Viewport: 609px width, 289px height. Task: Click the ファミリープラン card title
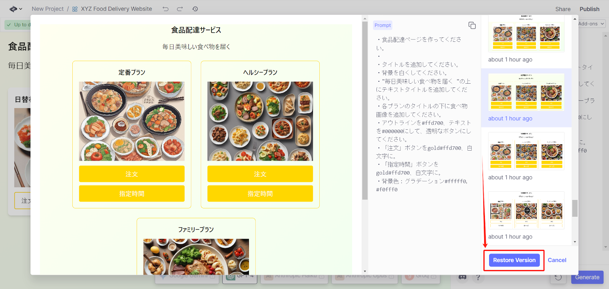pos(196,229)
